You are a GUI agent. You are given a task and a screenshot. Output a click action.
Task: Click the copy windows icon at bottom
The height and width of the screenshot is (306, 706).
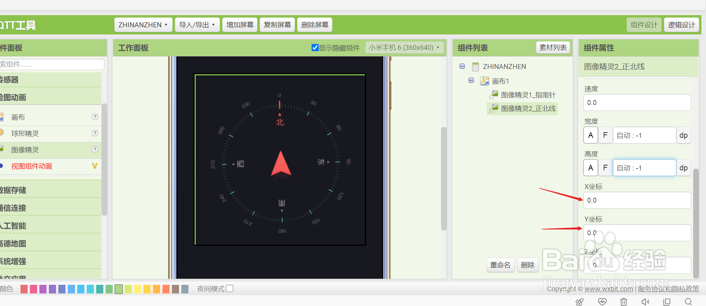pyautogui.click(x=667, y=301)
